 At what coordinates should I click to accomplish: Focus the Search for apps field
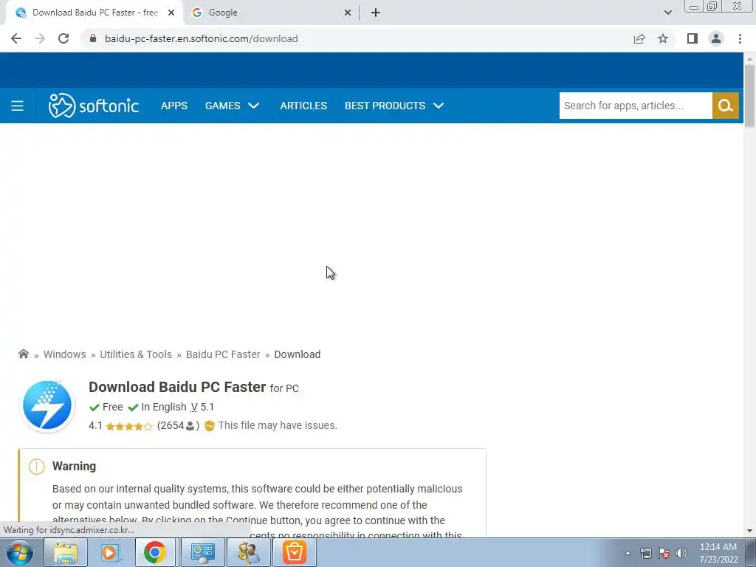pos(636,106)
